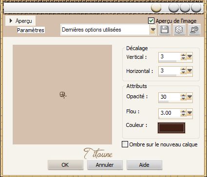Toggle the Aperçu de l'image checkbox
The width and height of the screenshot is (207, 177).
click(x=151, y=21)
